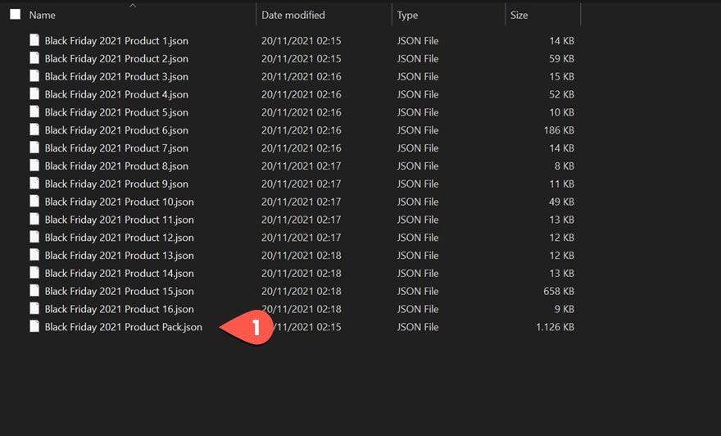This screenshot has width=721, height=436.
Task: Click the 186 KB size of Product 6
Action: 559,130
